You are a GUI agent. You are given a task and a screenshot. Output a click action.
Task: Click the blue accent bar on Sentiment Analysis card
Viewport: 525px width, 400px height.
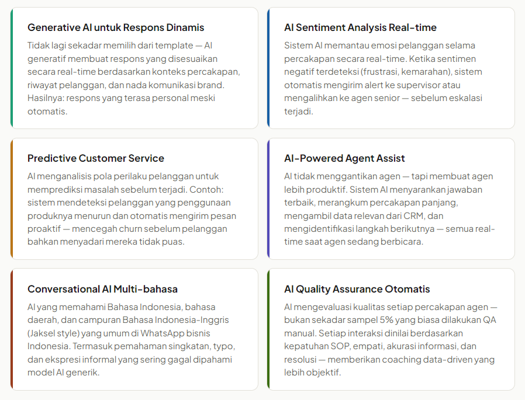[x=268, y=68]
